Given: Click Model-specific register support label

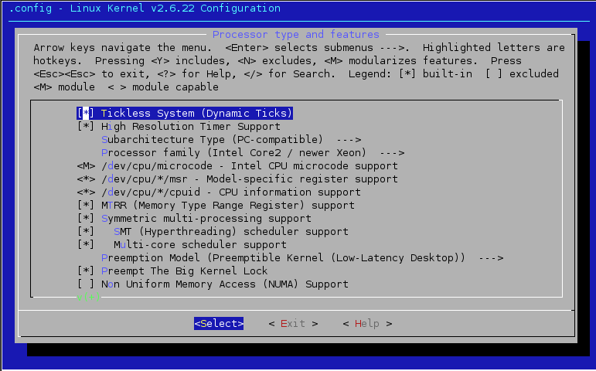Looking at the screenshot, I should 302,179.
